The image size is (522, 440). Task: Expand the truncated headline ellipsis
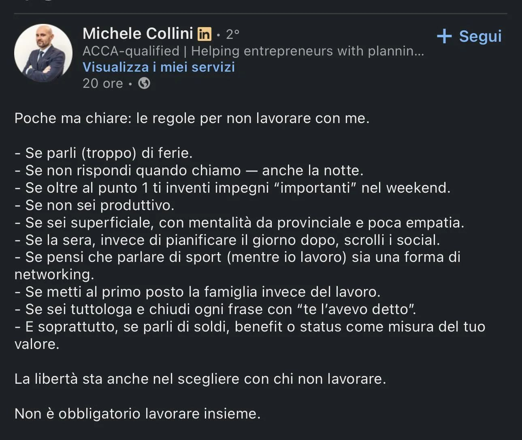click(x=420, y=51)
